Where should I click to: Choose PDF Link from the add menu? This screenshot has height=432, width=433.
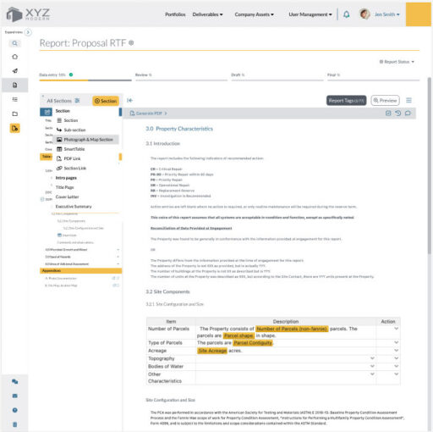click(x=69, y=158)
